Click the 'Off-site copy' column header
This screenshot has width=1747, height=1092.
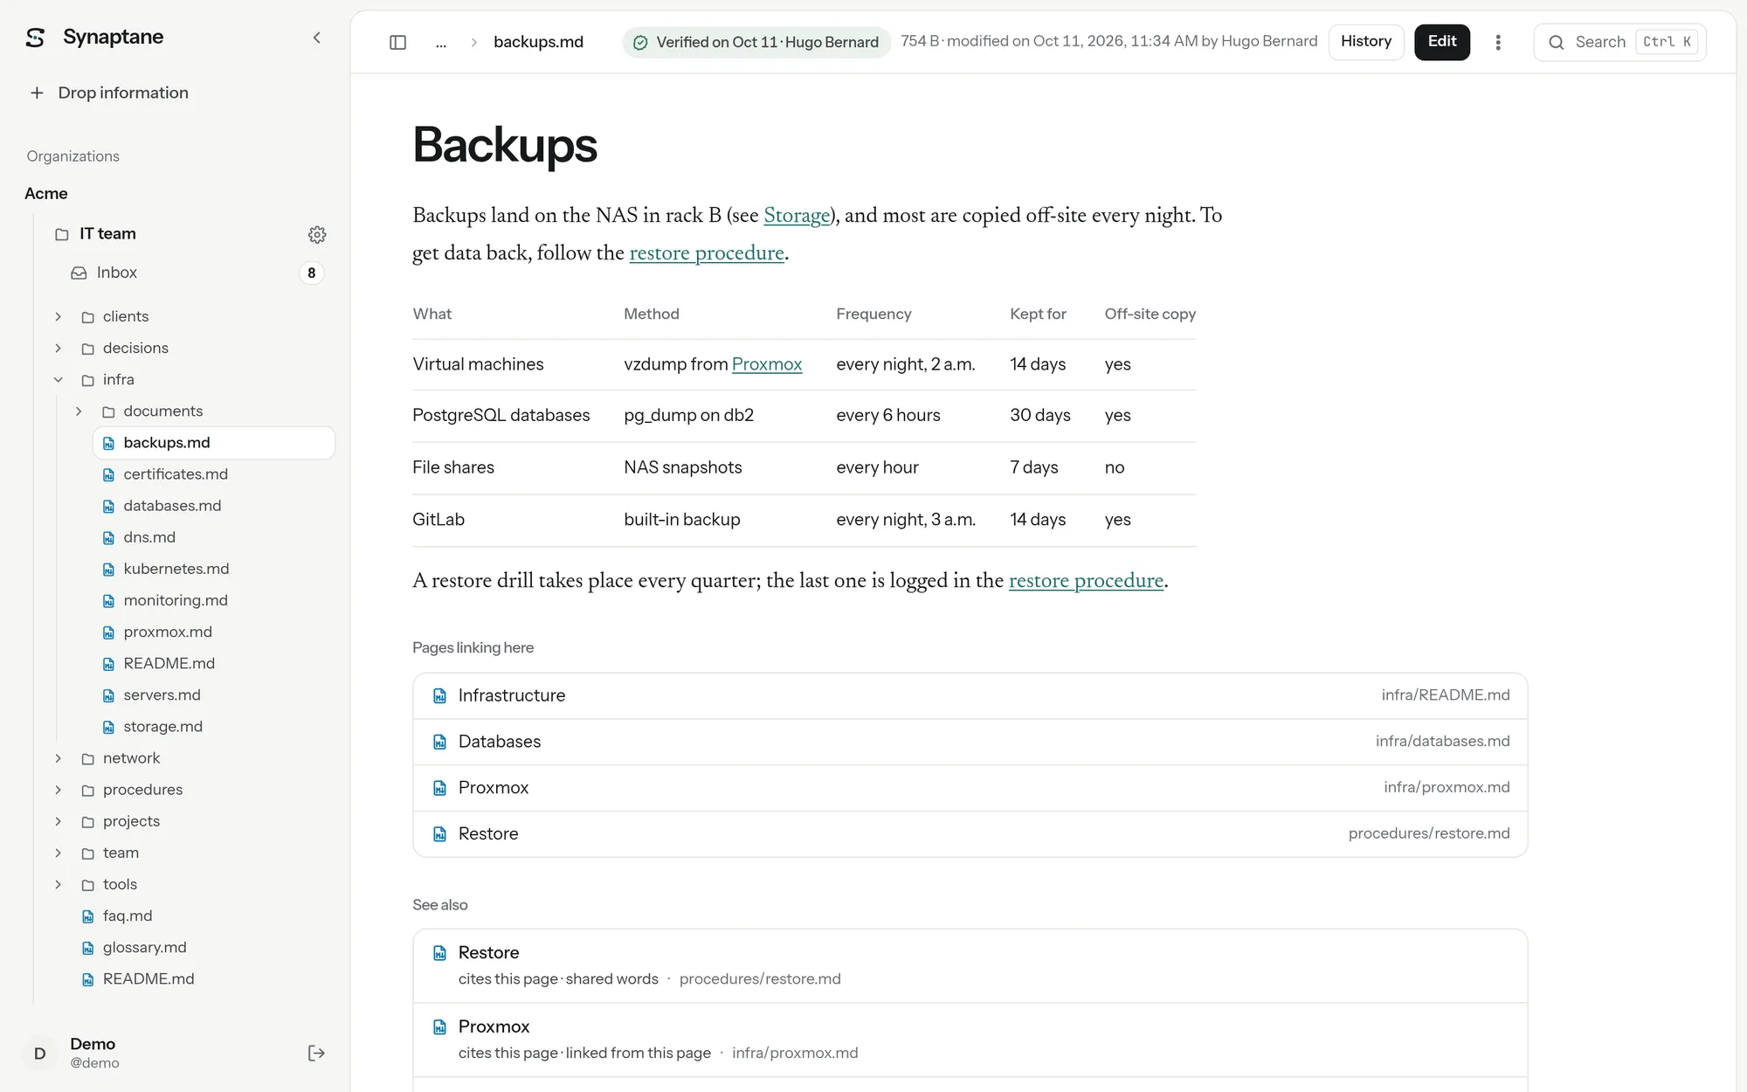pos(1150,314)
